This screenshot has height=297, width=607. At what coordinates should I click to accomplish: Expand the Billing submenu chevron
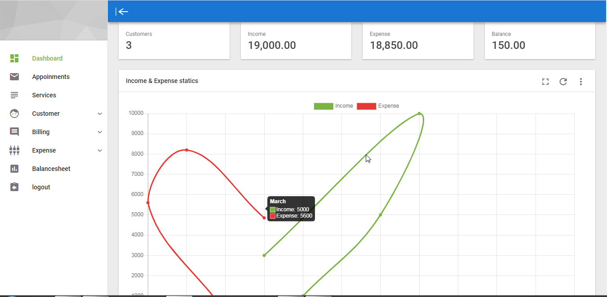click(x=100, y=132)
